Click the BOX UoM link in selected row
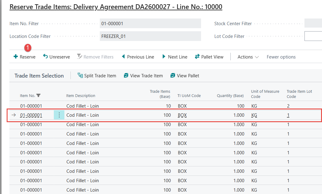This screenshot has width=322, height=194. [x=182, y=115]
